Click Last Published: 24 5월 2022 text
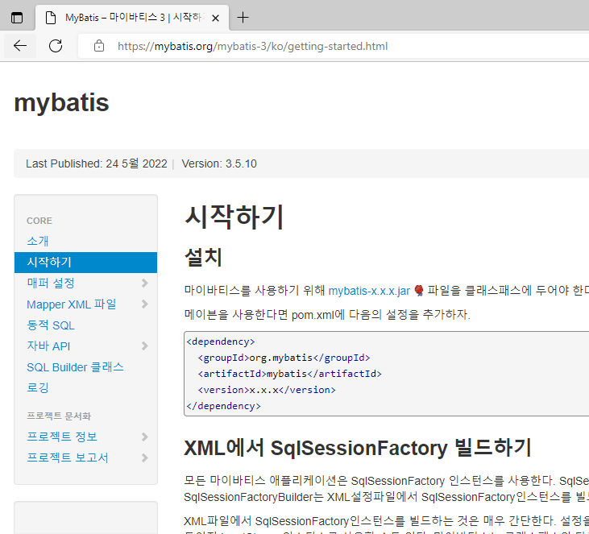Image resolution: width=589 pixels, height=534 pixels. point(96,164)
